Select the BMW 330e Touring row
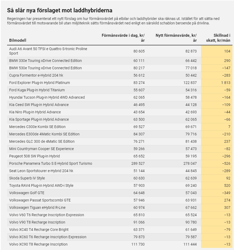Image resolution: width=234 pixels, height=250 pixels. coord(120,61)
